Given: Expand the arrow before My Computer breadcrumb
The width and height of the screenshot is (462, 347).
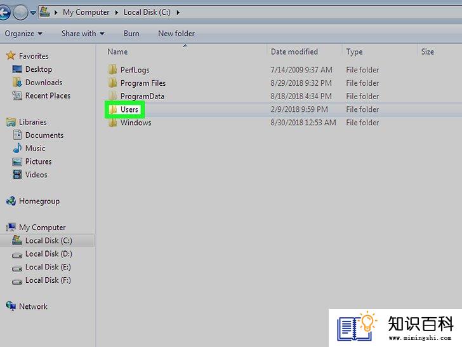Looking at the screenshot, I should (x=56, y=13).
